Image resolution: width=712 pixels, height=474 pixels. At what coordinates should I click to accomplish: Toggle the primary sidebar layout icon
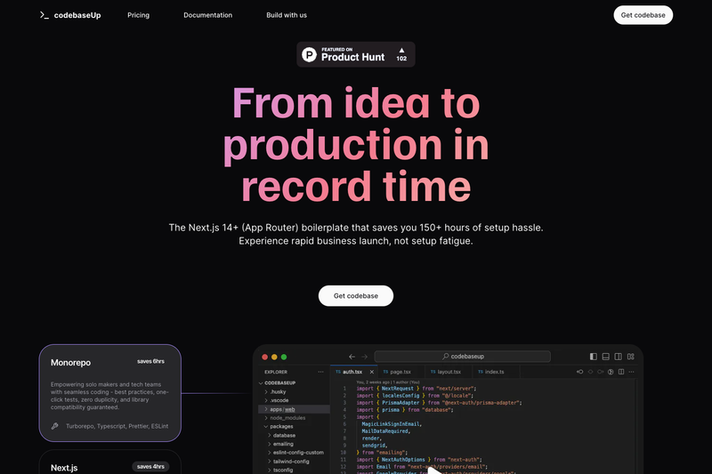point(594,357)
